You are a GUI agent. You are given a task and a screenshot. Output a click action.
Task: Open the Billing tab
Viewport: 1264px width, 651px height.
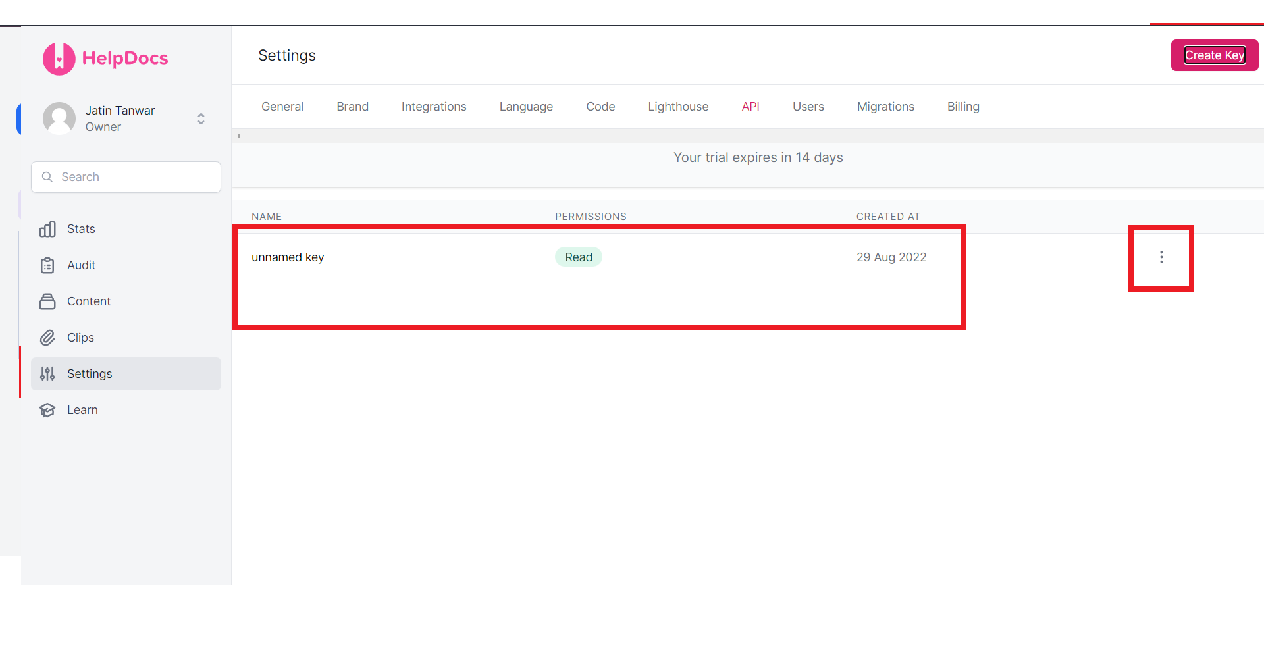coord(963,107)
